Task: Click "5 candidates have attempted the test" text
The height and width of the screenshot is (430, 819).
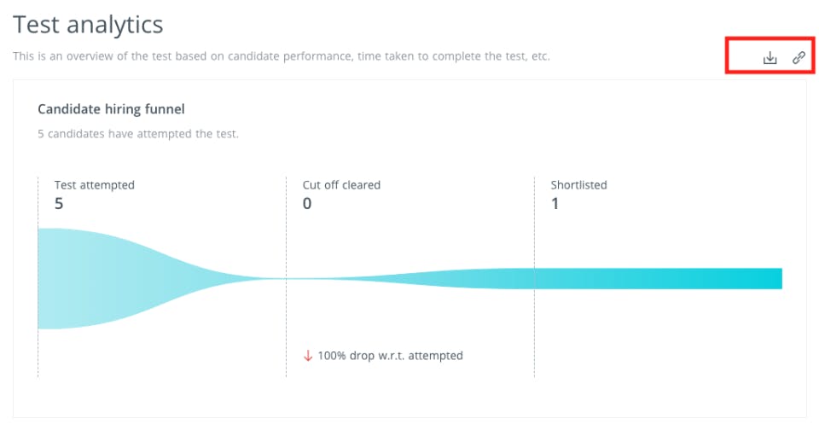Action: (x=138, y=134)
